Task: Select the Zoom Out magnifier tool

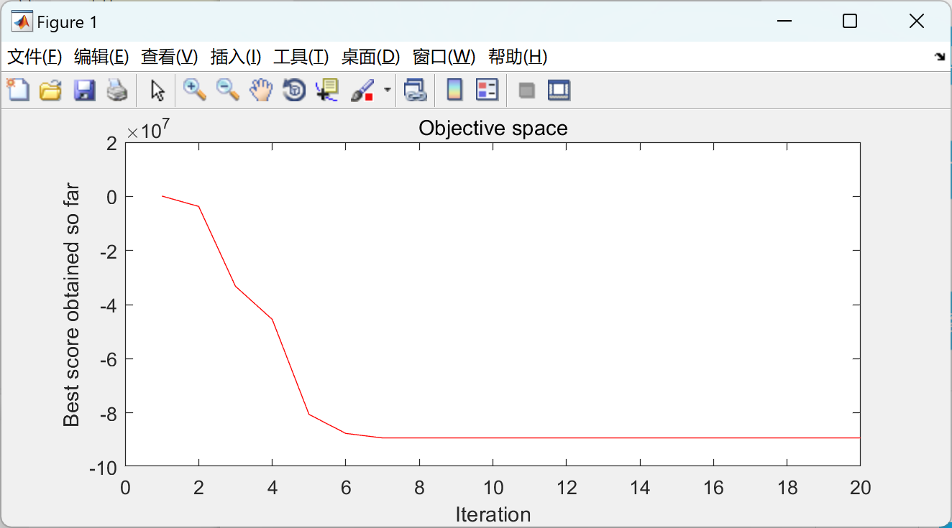Action: 228,90
